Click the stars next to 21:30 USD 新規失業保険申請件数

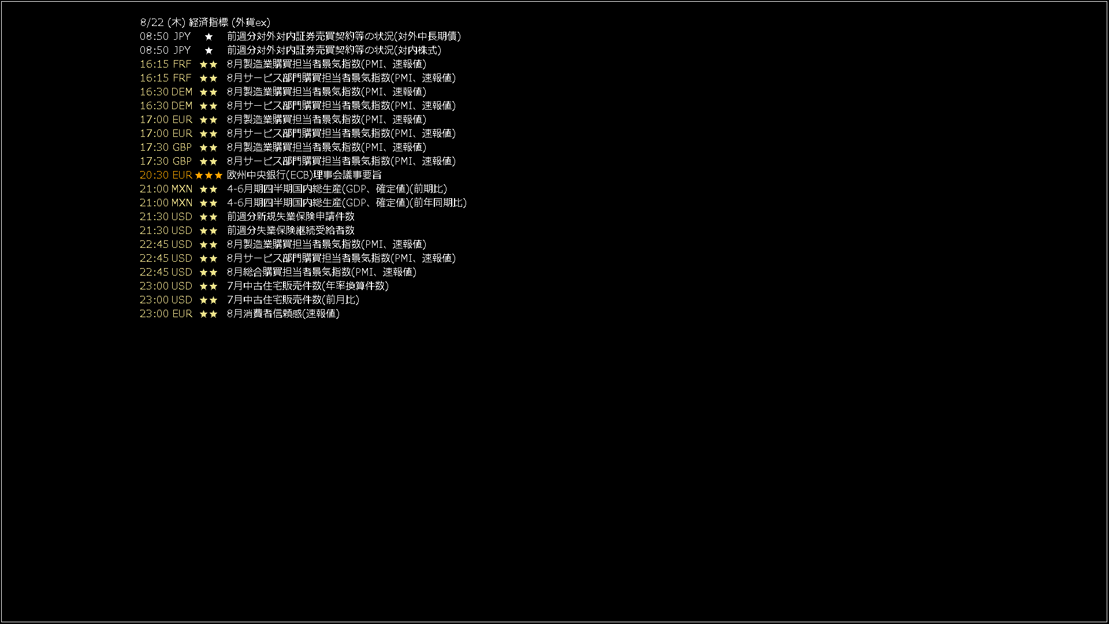(x=209, y=217)
